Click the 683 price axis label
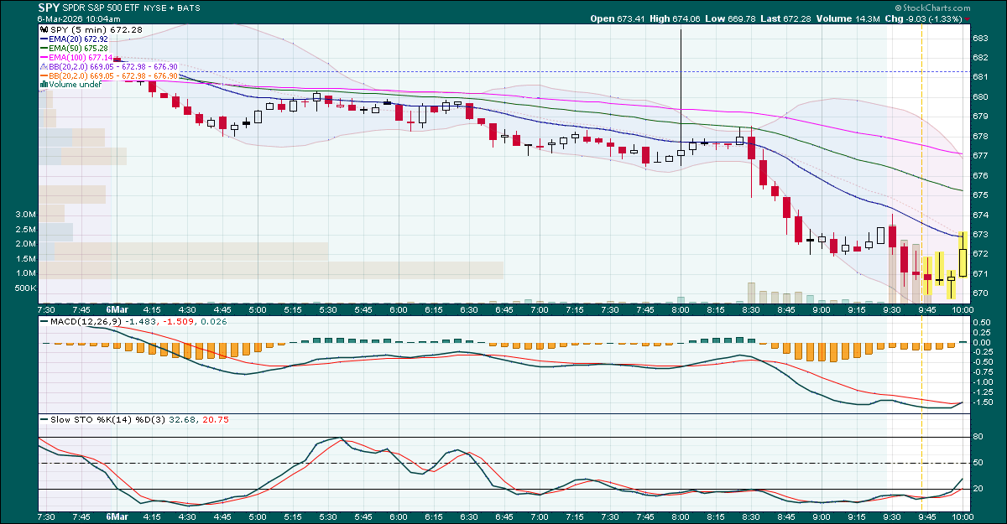1007x524 pixels. pyautogui.click(x=978, y=39)
